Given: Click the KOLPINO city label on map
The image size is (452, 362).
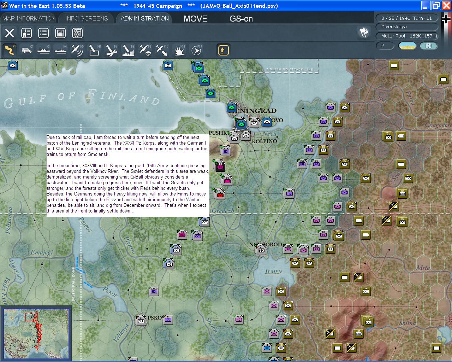Looking at the screenshot, I should click(264, 141).
